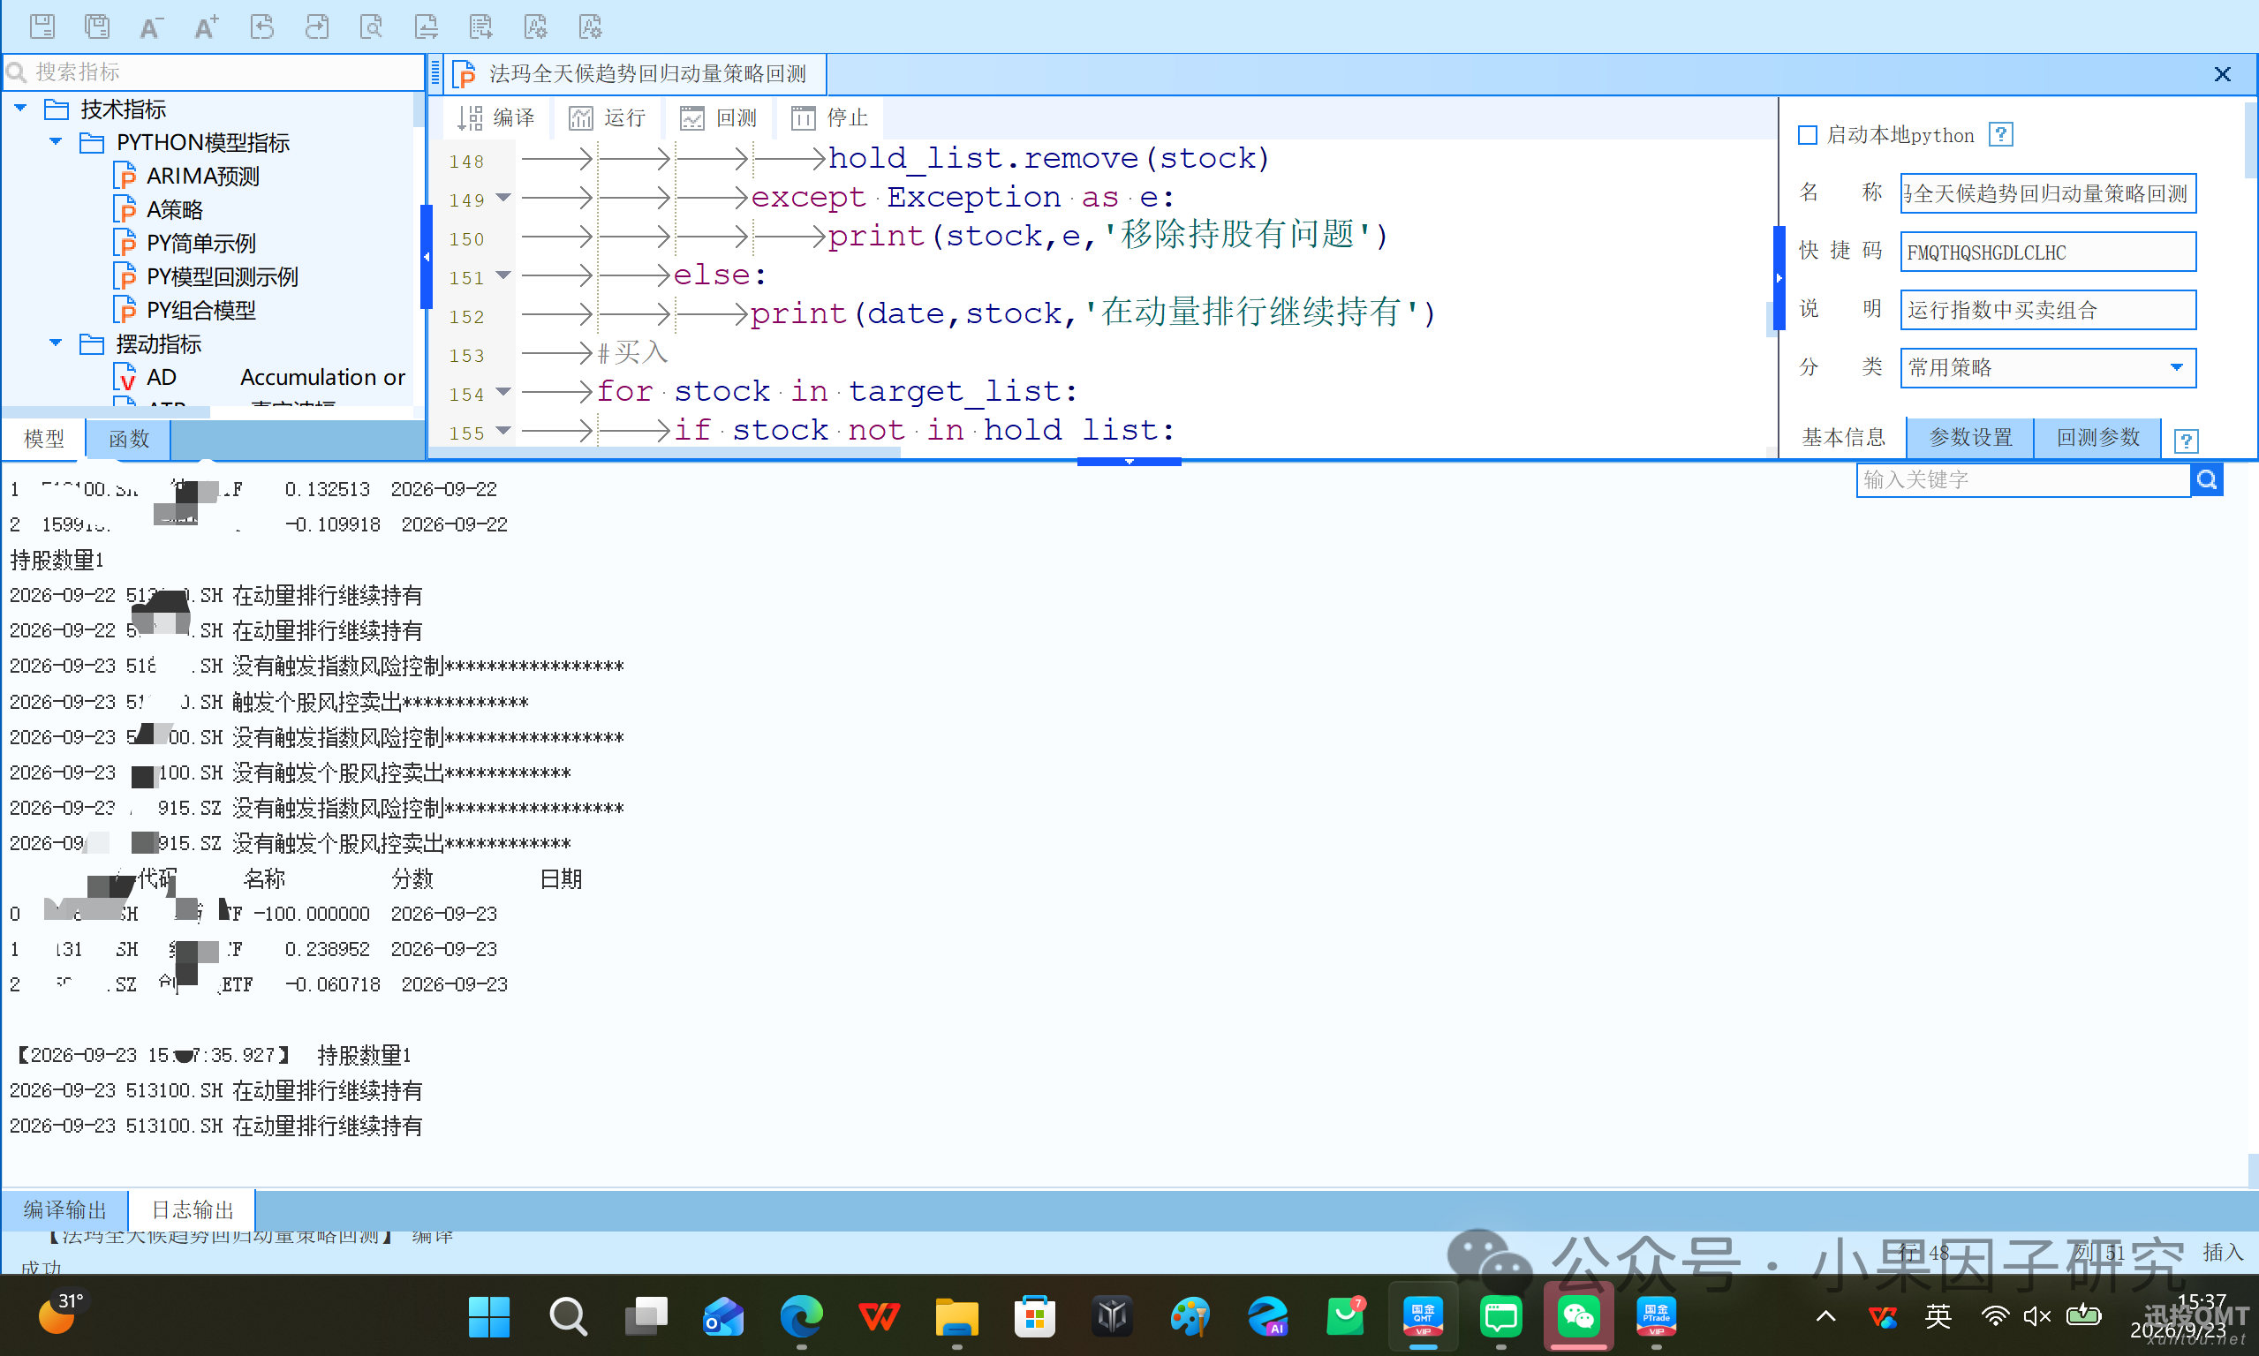The width and height of the screenshot is (2259, 1356).
Task: Open the 基本信息 tab
Action: tap(1843, 438)
